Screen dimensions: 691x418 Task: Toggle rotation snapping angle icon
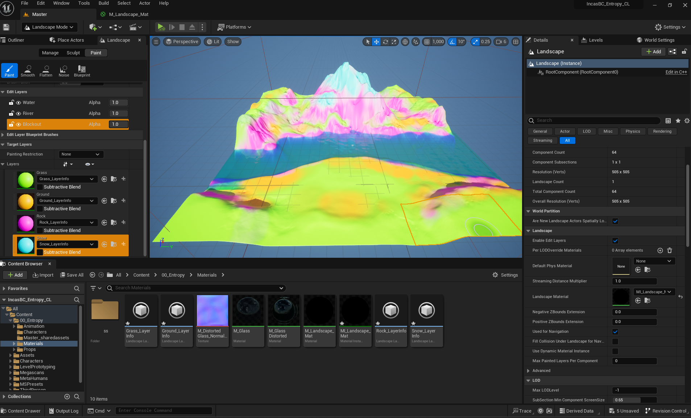(452, 42)
